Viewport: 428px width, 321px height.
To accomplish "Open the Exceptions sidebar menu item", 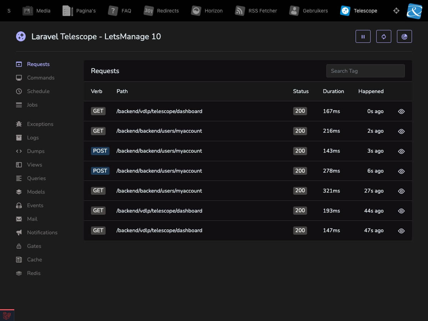I will click(x=35, y=124).
